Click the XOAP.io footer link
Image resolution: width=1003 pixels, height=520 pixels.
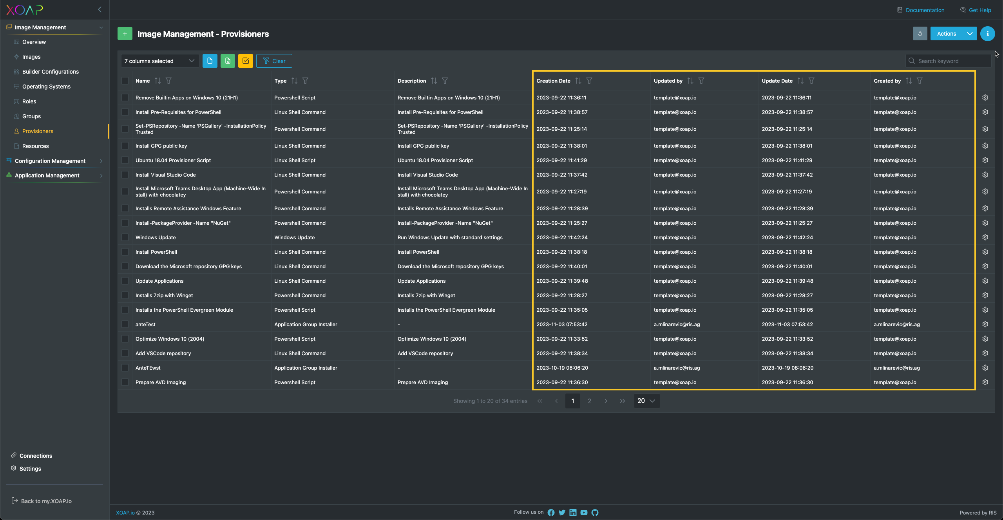point(125,513)
